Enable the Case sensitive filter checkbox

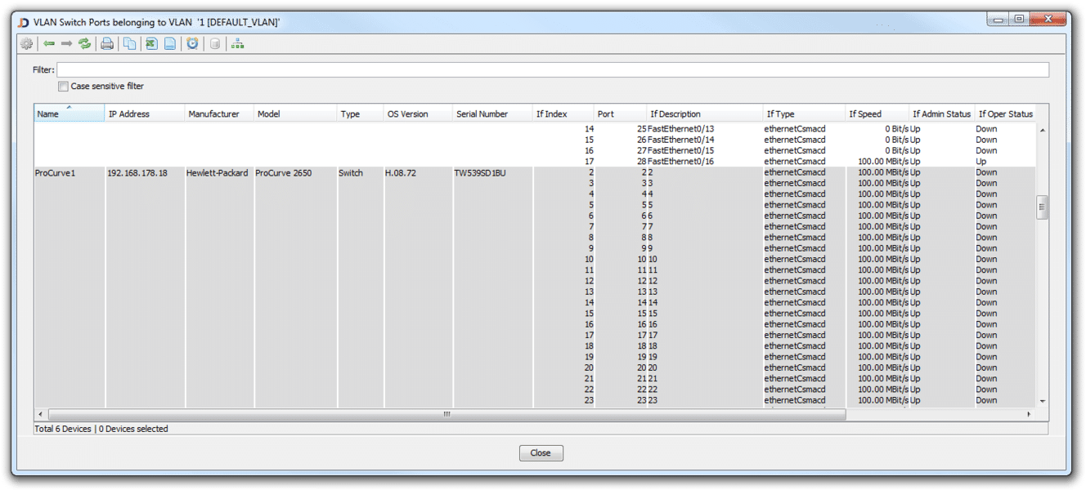coord(63,87)
